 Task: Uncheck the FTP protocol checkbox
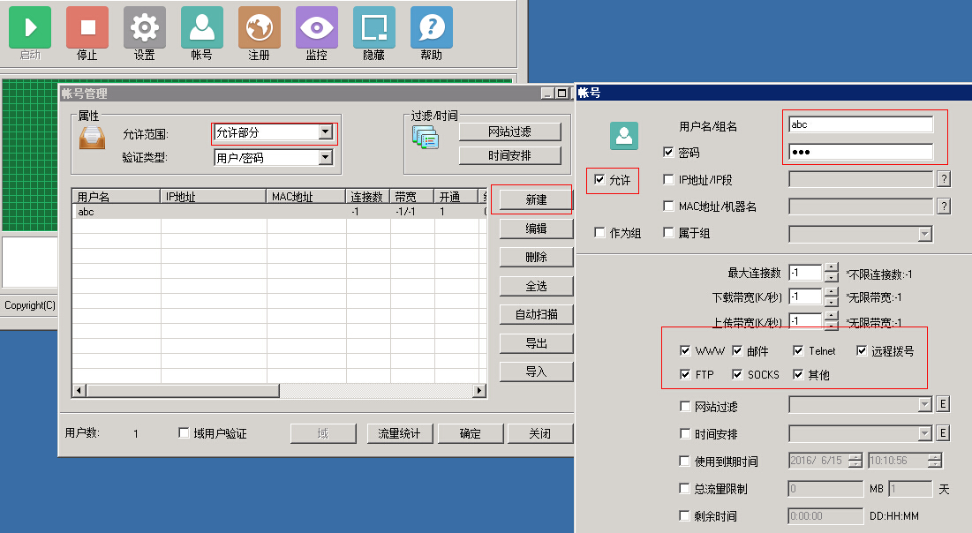pyautogui.click(x=685, y=375)
